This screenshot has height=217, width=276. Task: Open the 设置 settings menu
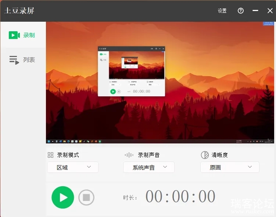coord(222,11)
